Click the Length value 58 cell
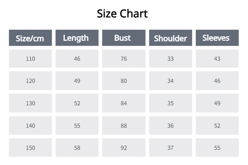The height and width of the screenshot is (165, 248). [77, 148]
